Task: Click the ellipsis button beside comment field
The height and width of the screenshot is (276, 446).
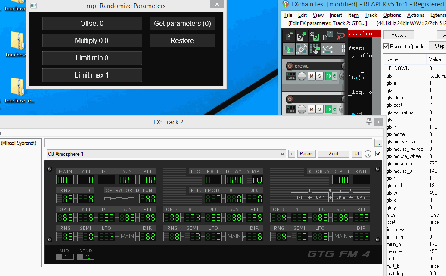Action: click(x=378, y=143)
